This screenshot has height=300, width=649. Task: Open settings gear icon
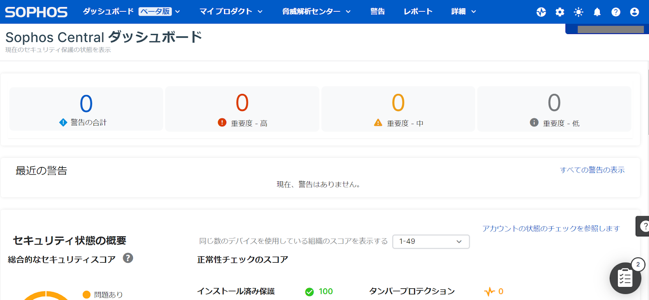pyautogui.click(x=560, y=12)
